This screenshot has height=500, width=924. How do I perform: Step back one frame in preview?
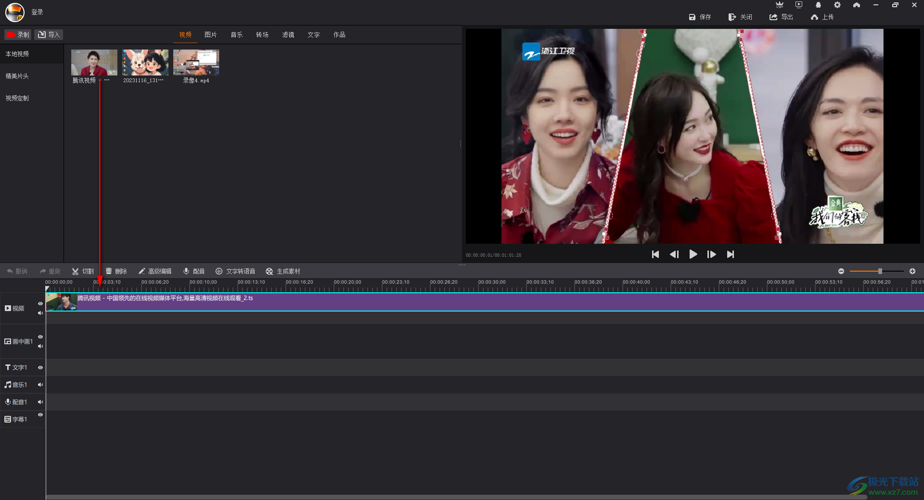(x=674, y=254)
